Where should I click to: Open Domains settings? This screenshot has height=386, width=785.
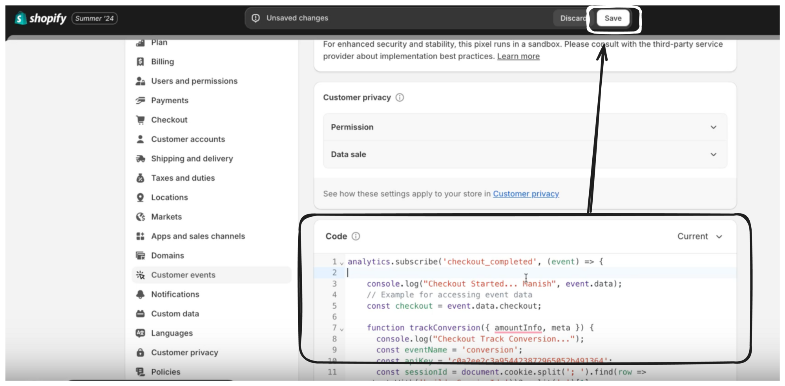(168, 256)
